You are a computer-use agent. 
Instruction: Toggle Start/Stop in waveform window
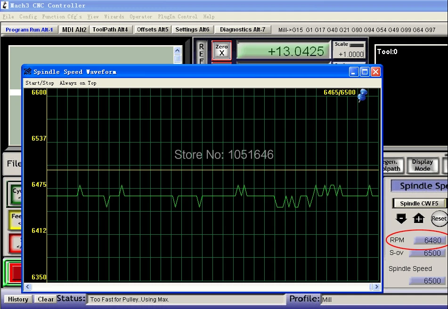pyautogui.click(x=40, y=83)
